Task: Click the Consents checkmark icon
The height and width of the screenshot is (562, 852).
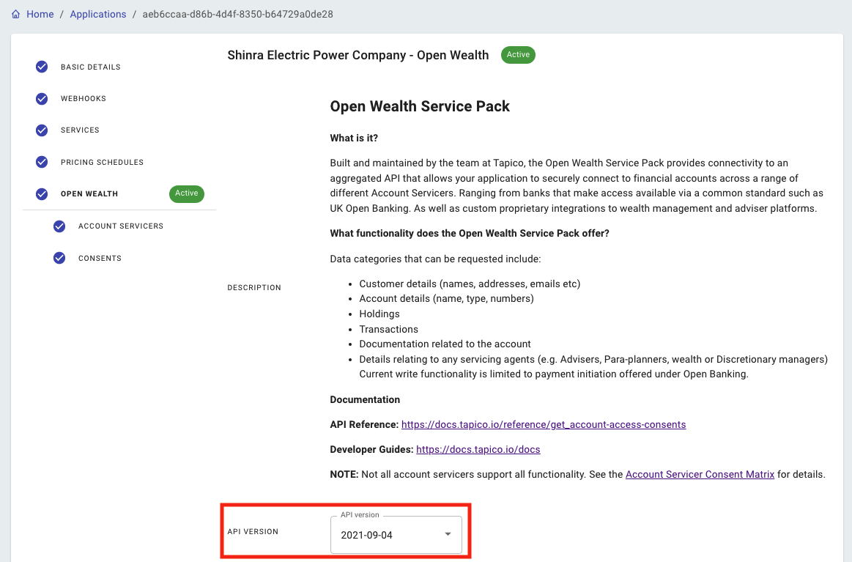Action: (x=59, y=258)
